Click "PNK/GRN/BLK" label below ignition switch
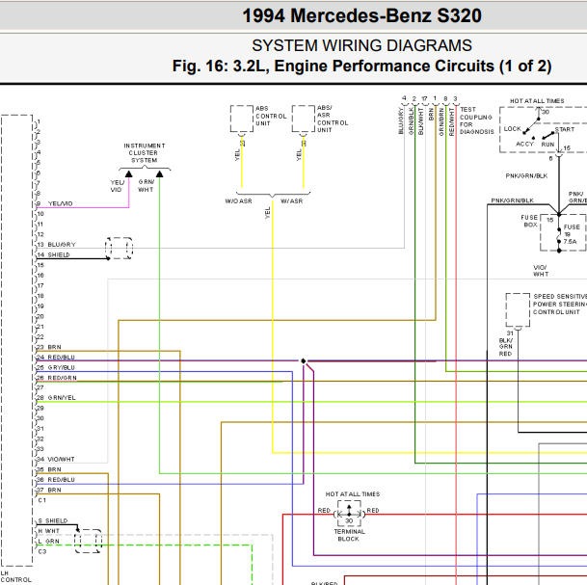 coord(526,176)
